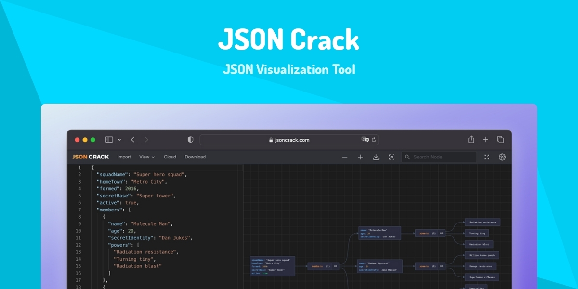Click the Damage resistance graph node
578x289 pixels.
[480, 266]
